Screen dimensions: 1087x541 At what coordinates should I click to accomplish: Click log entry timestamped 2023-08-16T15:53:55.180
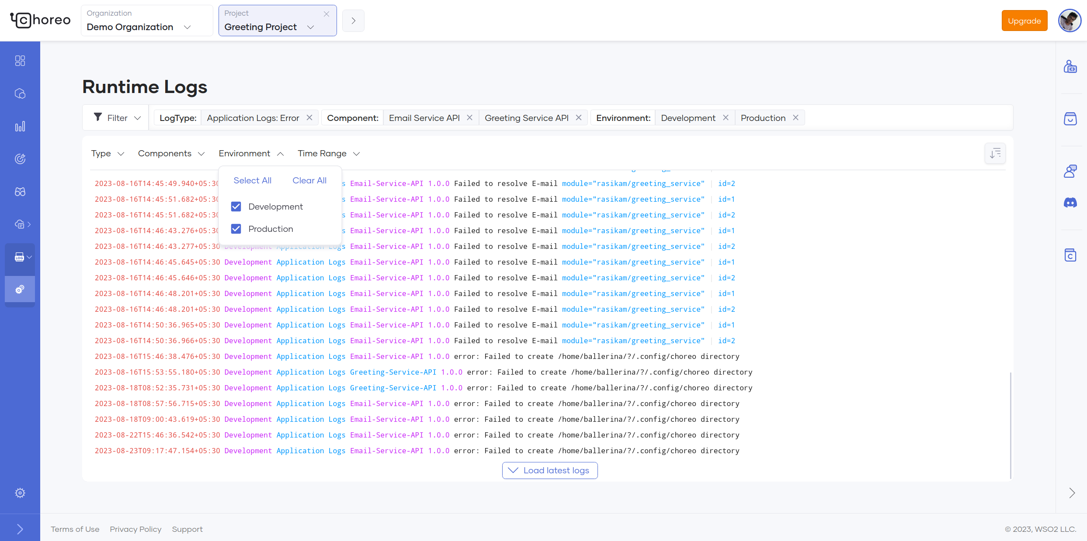(x=424, y=372)
